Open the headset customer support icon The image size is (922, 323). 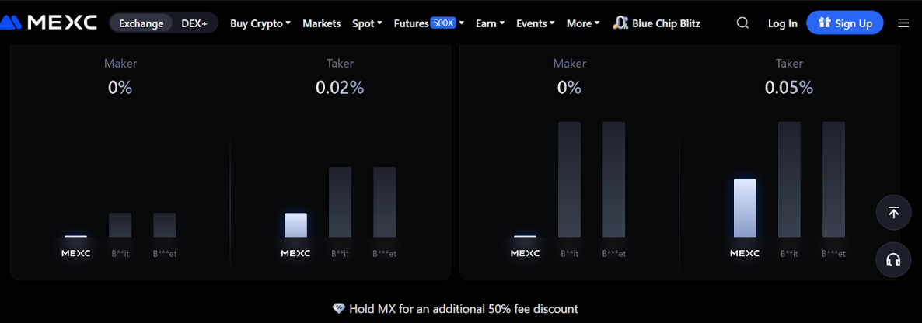click(893, 260)
